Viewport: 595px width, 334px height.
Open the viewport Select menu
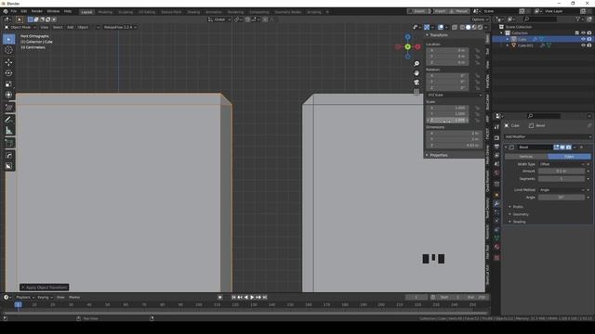tap(58, 27)
